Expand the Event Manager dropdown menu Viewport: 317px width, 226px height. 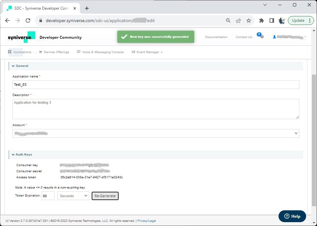click(147, 52)
